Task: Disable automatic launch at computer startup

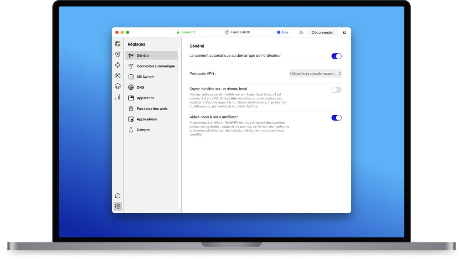Action: [336, 56]
